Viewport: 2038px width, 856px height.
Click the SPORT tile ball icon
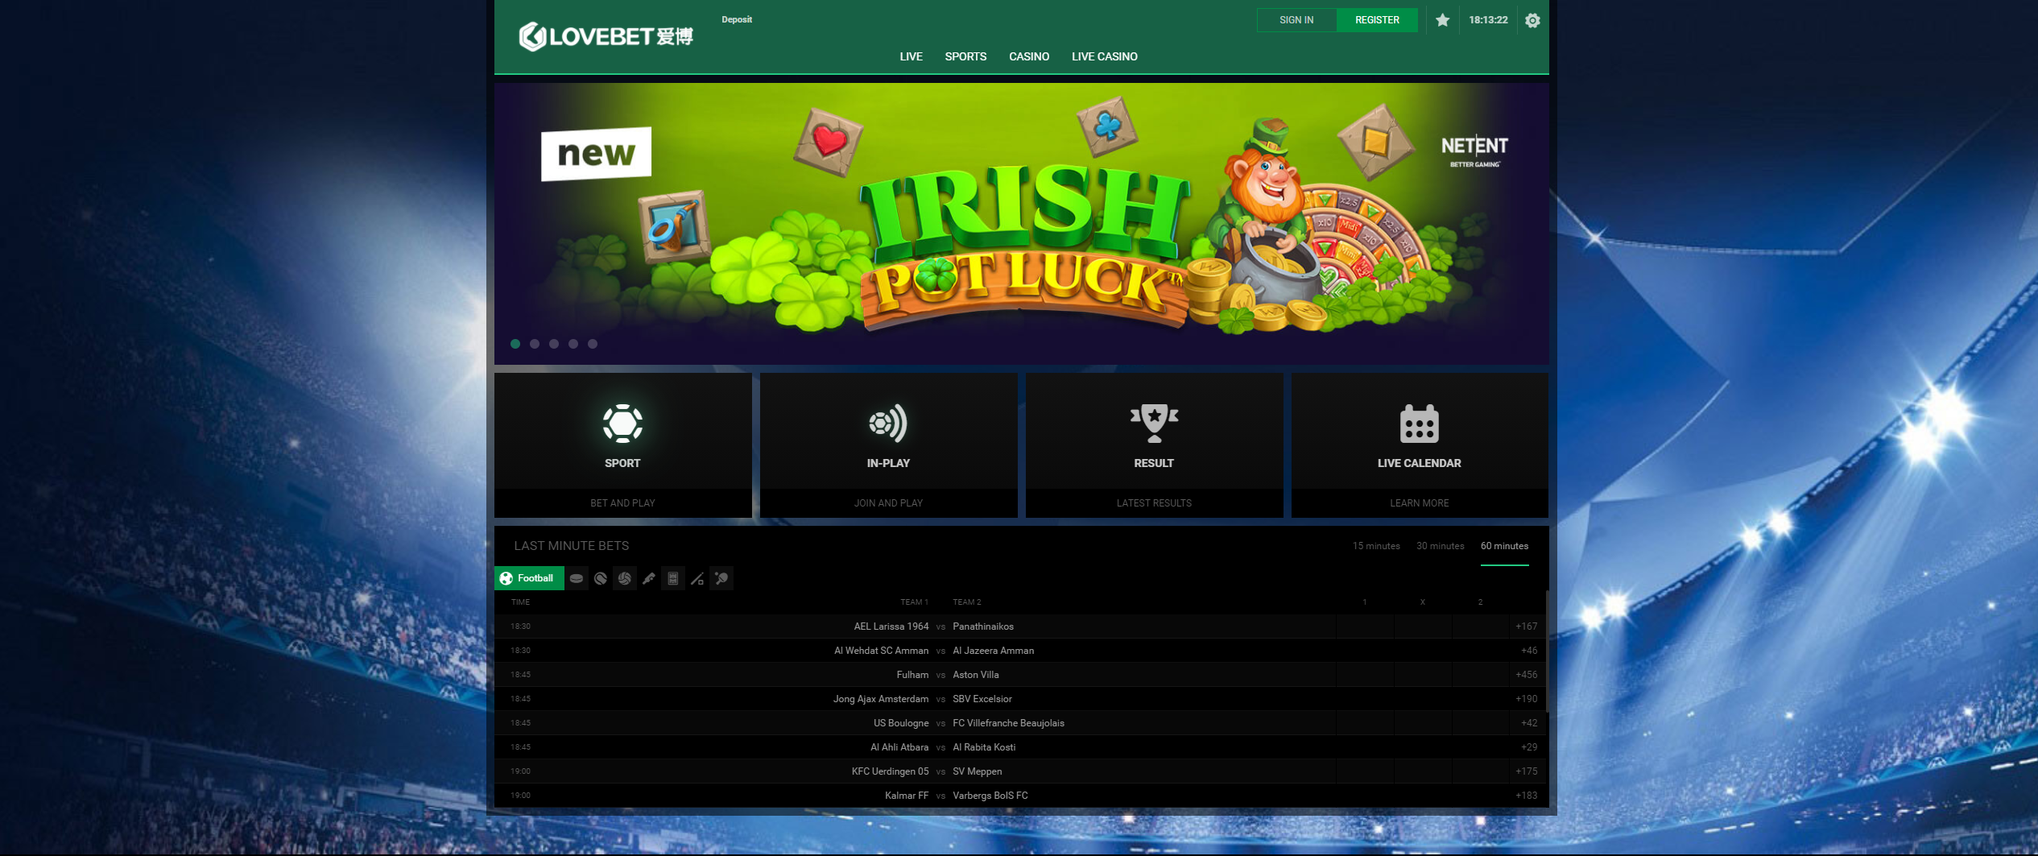tap(622, 424)
